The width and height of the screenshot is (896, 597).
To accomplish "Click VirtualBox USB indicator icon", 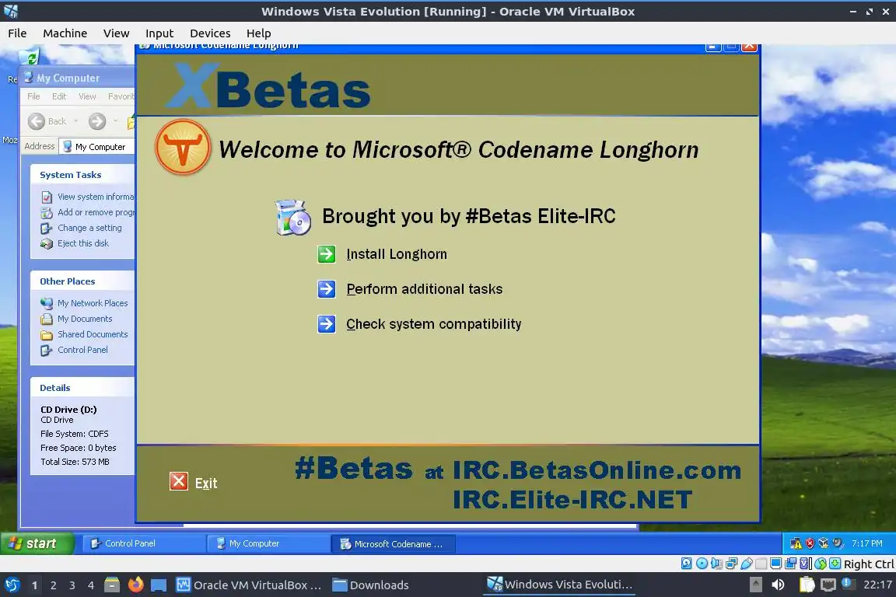I will pyautogui.click(x=747, y=564).
